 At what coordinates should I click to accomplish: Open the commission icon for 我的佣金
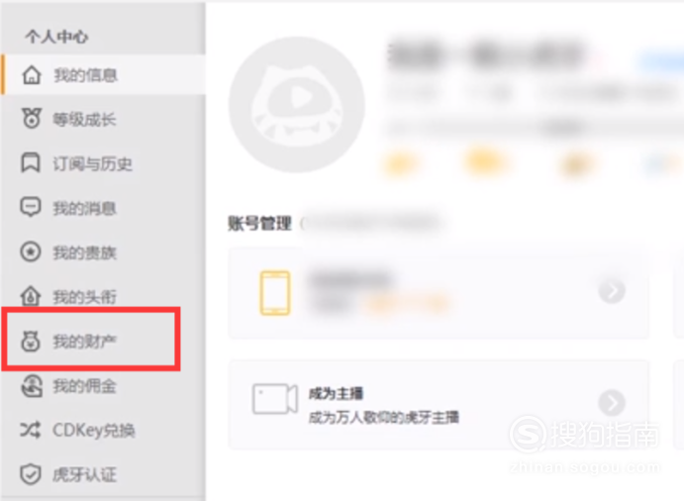32,386
